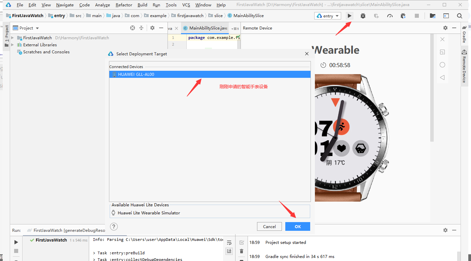Start debugging with the bug icon
Screen dimensions: 471x261
(363, 16)
